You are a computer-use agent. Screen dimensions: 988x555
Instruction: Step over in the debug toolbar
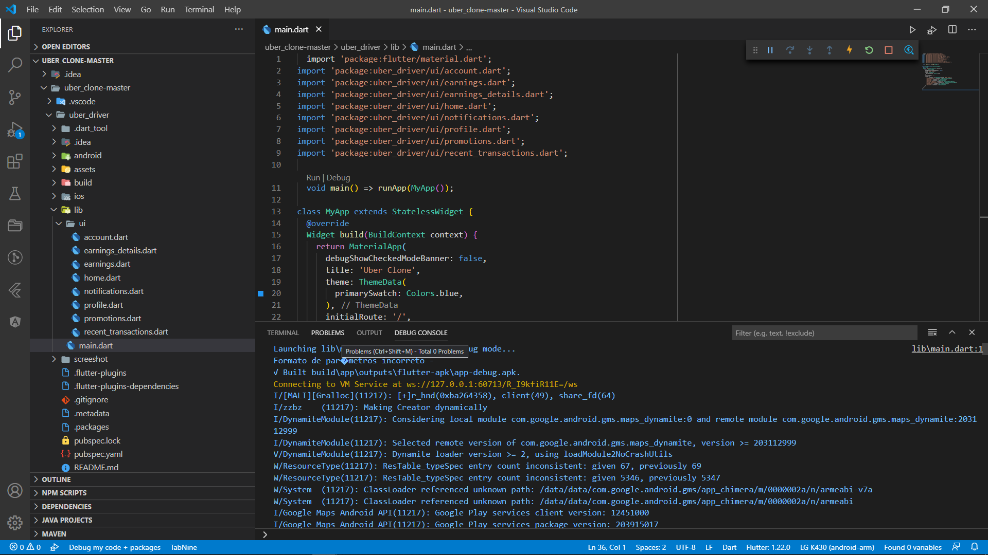[x=790, y=50]
